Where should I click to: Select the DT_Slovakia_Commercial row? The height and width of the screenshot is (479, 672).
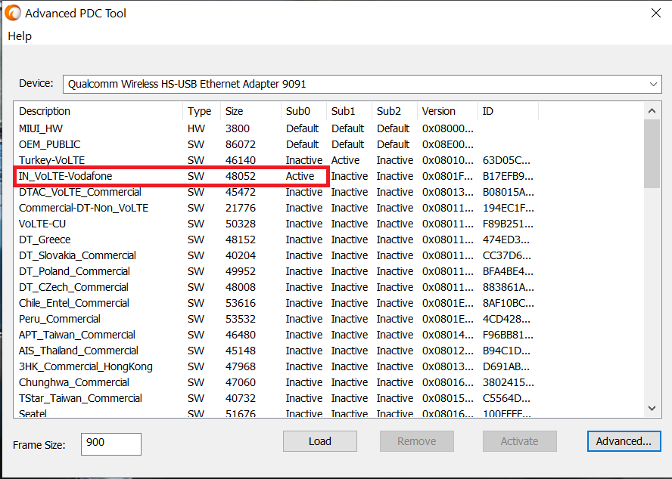[276, 255]
